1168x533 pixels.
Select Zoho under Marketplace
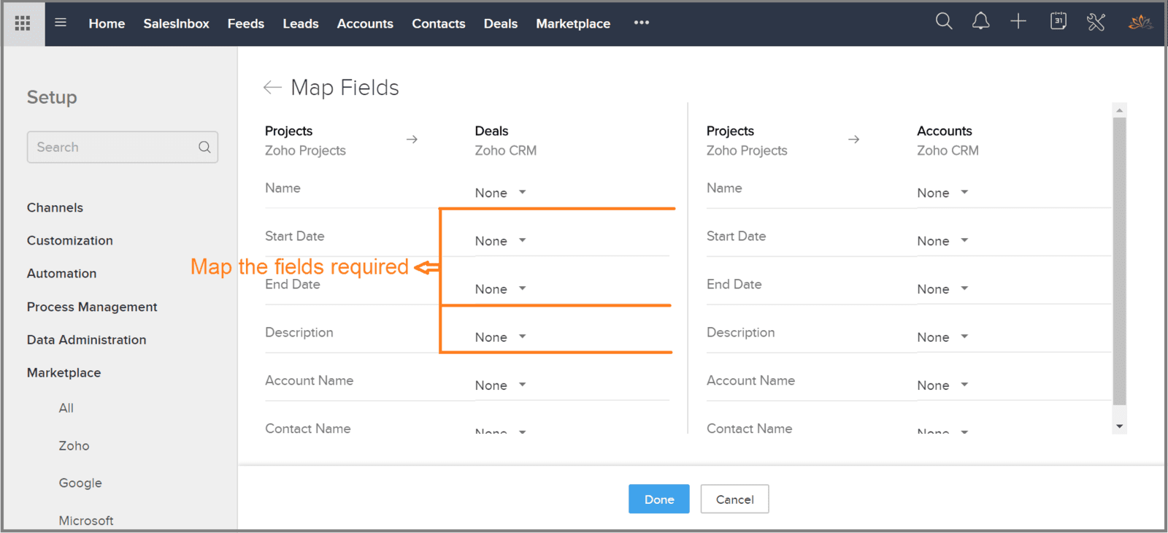74,445
